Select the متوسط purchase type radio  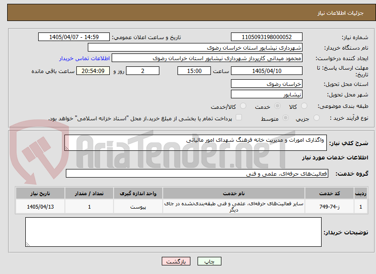click(285, 118)
